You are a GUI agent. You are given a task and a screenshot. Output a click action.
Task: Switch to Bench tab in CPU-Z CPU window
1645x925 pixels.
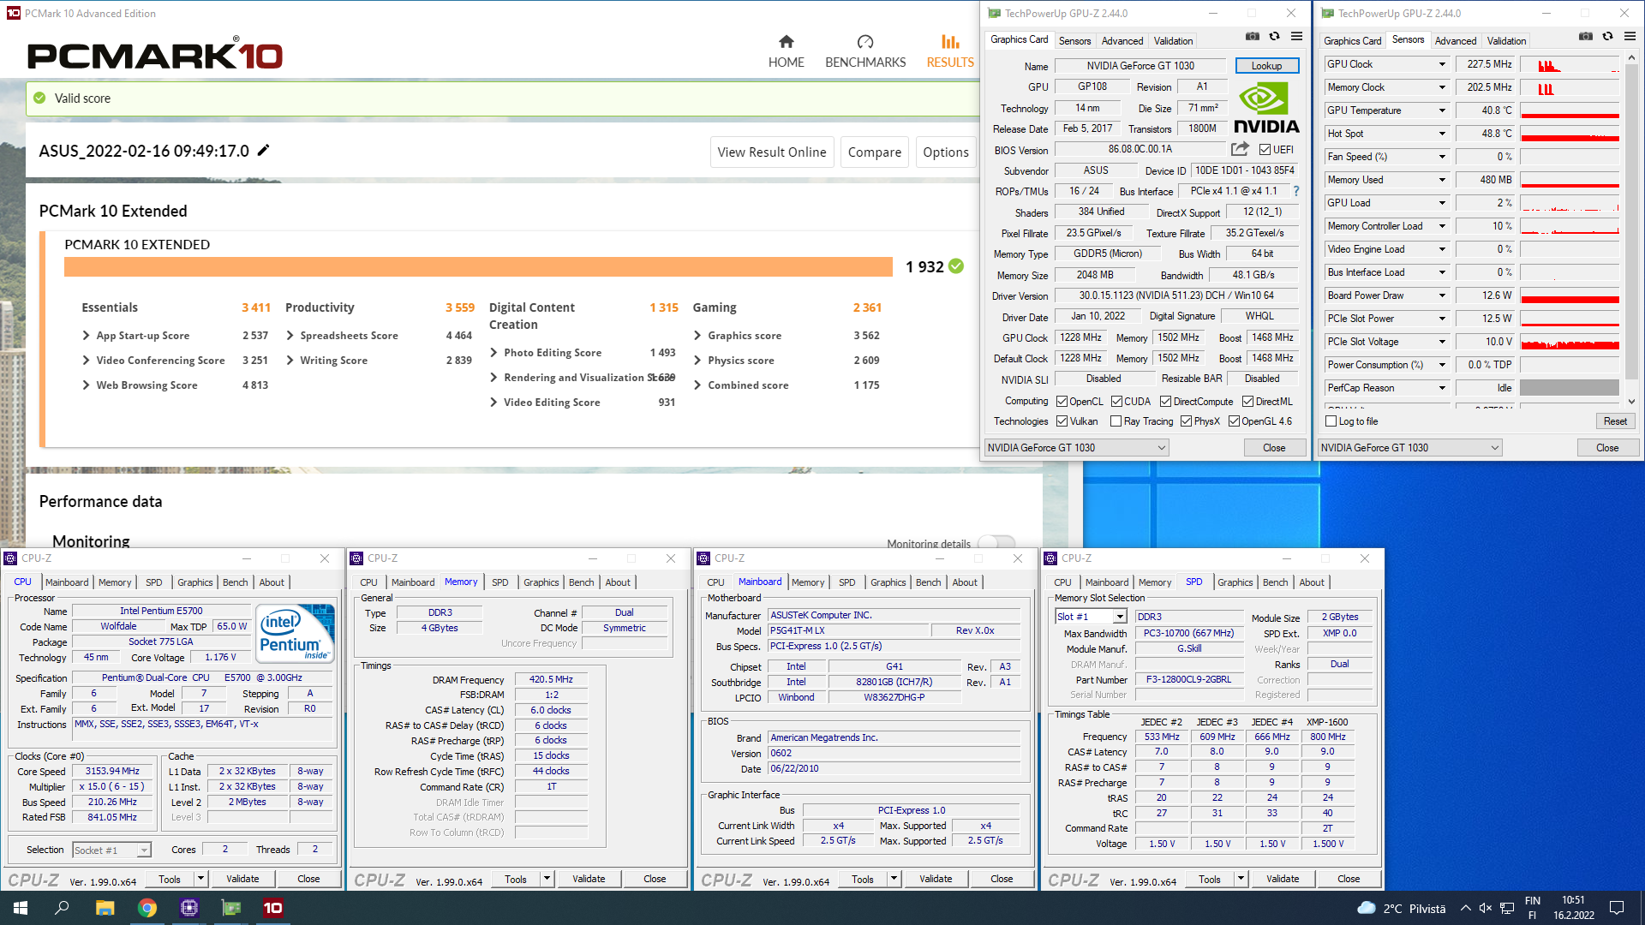[235, 582]
